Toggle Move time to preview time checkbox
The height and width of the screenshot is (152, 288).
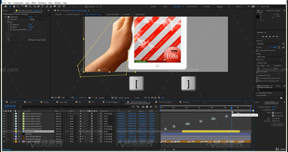pyautogui.click(x=257, y=81)
